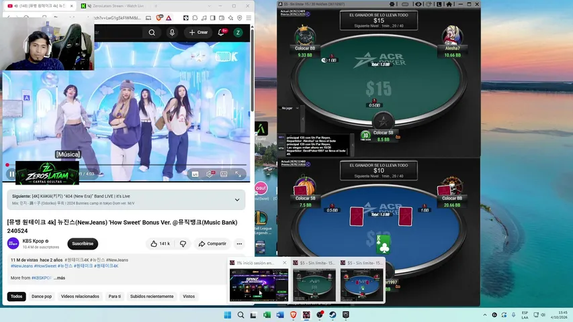Image resolution: width=573 pixels, height=322 pixels.
Task: Click the crowned avatar above Colocar BB on green table
Action: point(305,36)
